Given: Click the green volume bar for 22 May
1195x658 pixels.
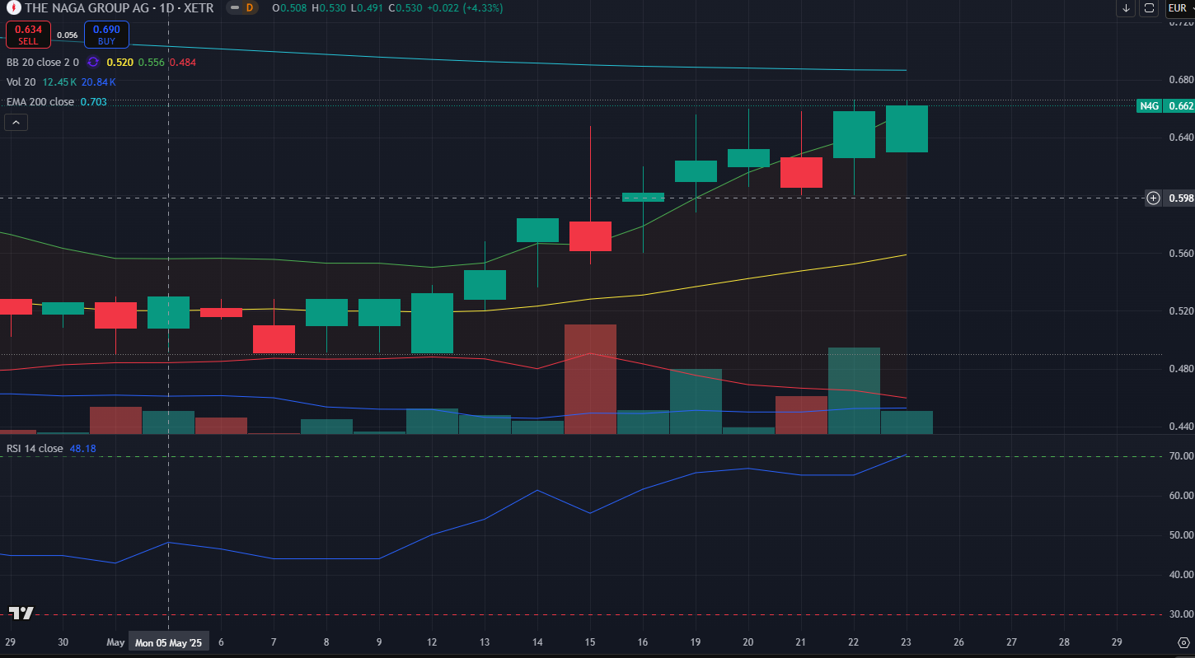Looking at the screenshot, I should pyautogui.click(x=854, y=391).
